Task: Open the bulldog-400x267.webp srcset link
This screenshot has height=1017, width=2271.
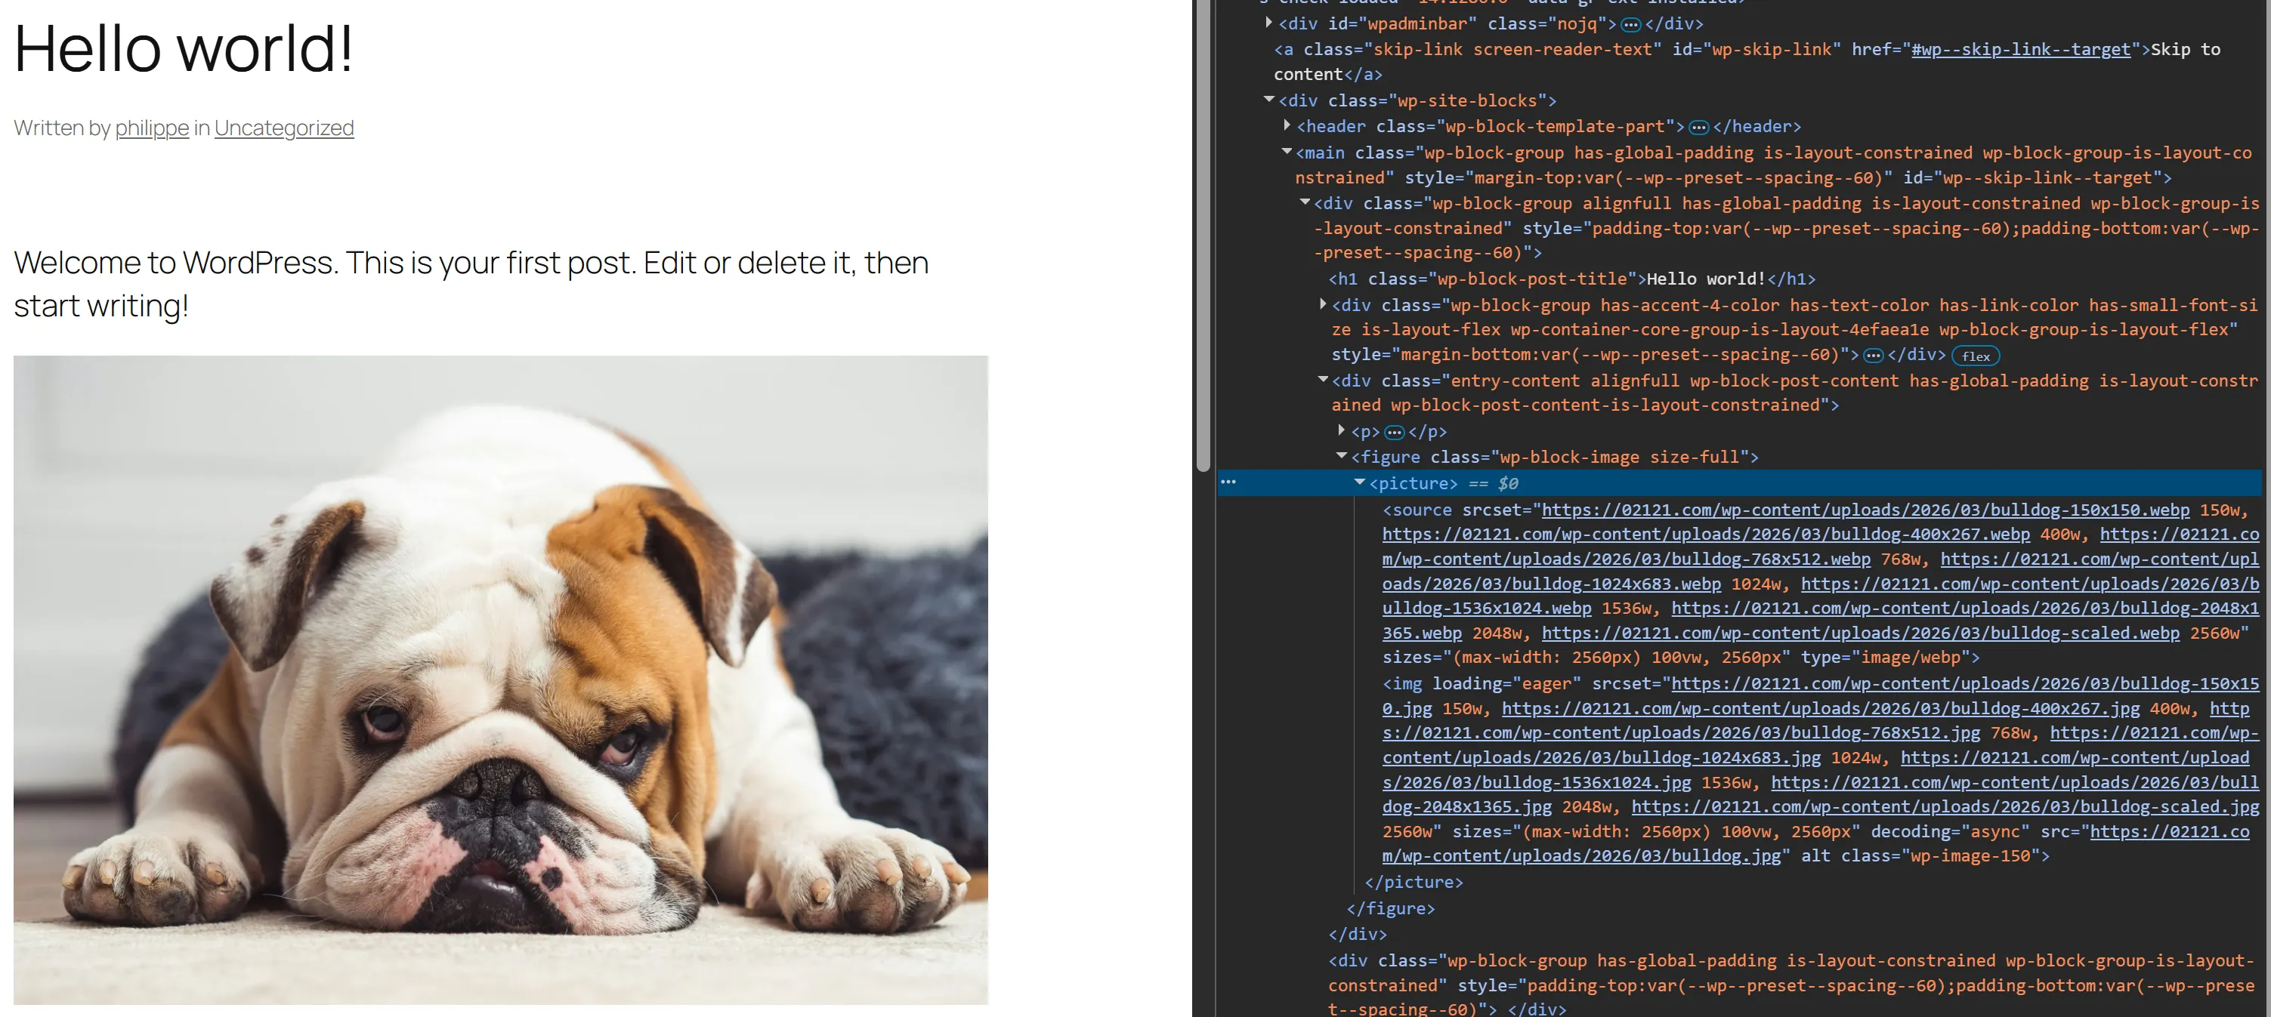Action: [x=1706, y=534]
